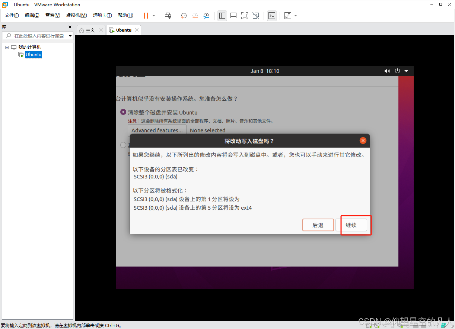The height and width of the screenshot is (329, 455).
Task: Take a snapshot of this virtual machine
Action: click(x=184, y=16)
